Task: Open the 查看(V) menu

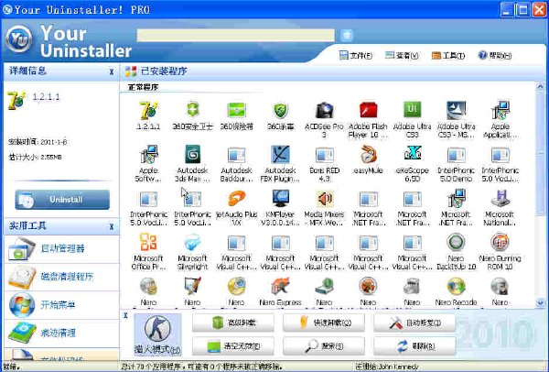Action: [x=402, y=55]
